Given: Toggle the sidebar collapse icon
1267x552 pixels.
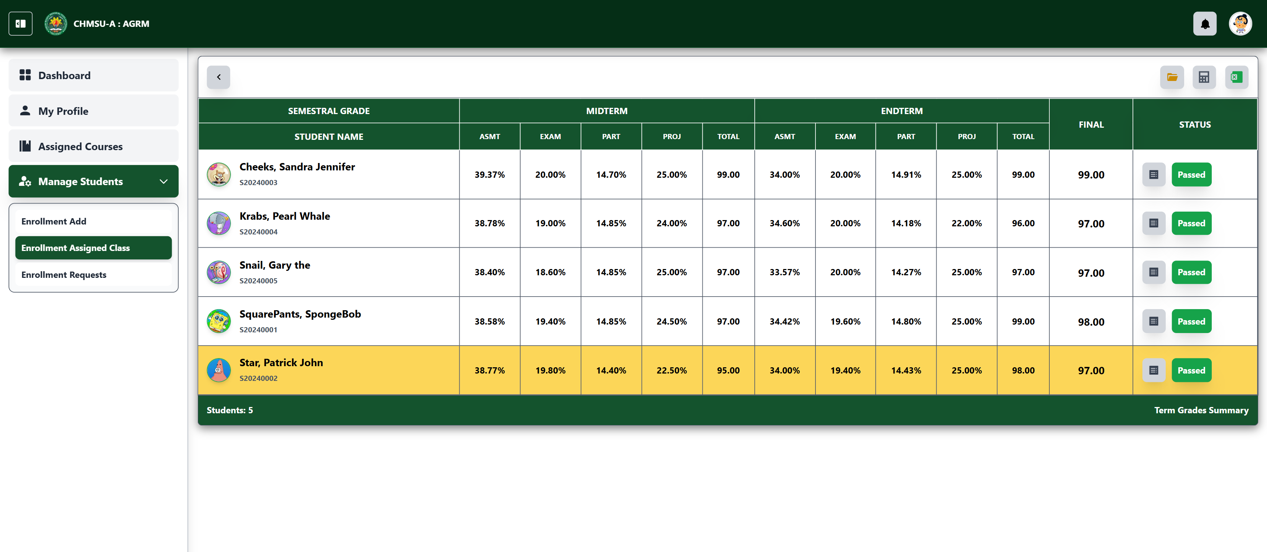Looking at the screenshot, I should (20, 24).
